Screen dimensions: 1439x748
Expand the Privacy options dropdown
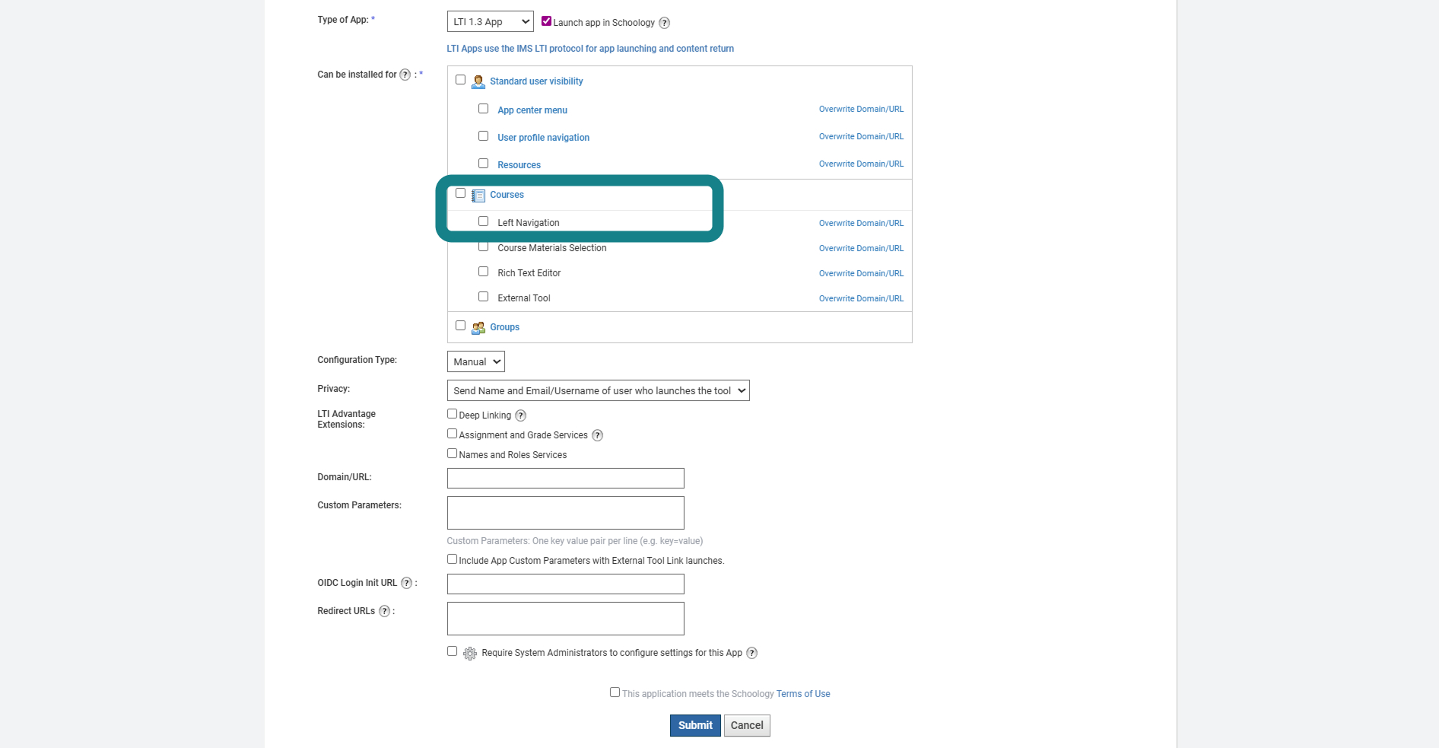pyautogui.click(x=598, y=390)
